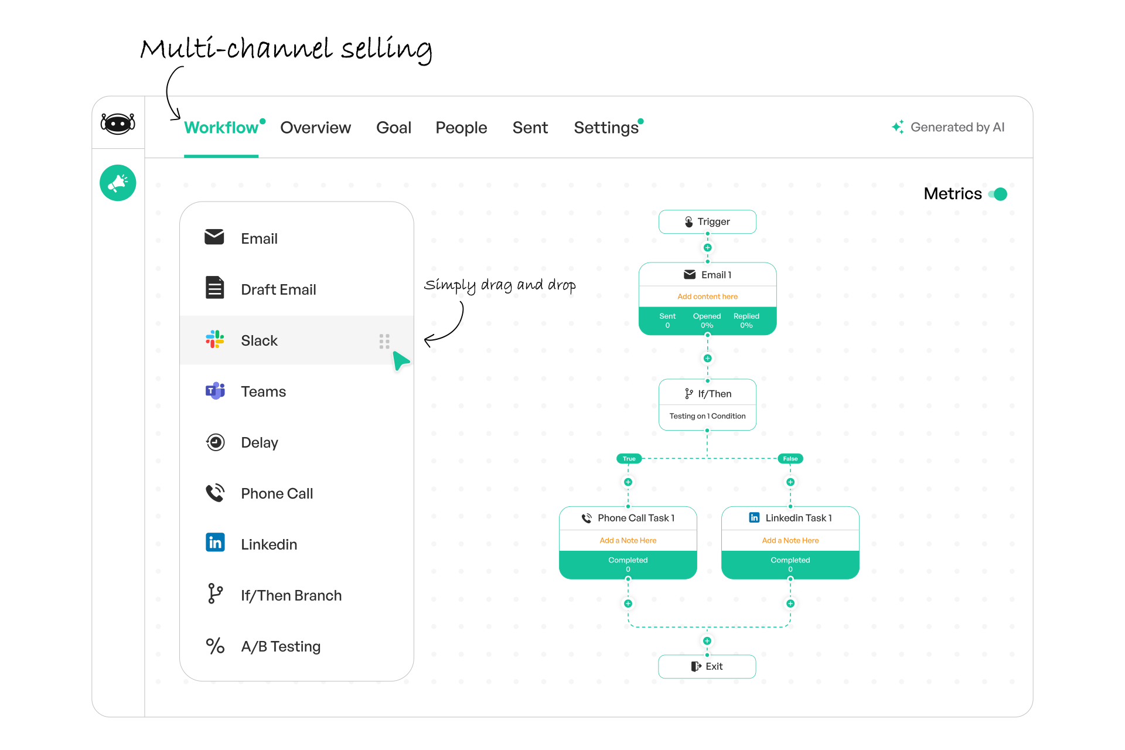The height and width of the screenshot is (750, 1125).
Task: Grab the drag handle dots on Slack row
Action: (384, 341)
